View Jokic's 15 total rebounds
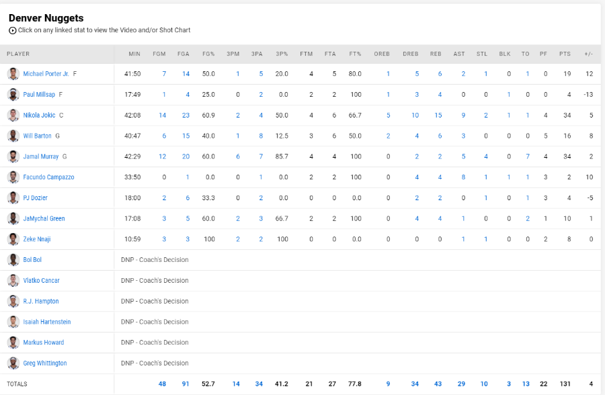Image resolution: width=605 pixels, height=395 pixels. point(438,116)
